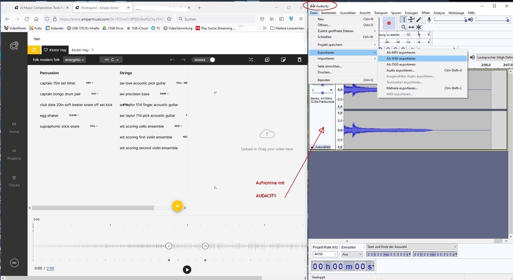513x280 pixels.
Task: Open DARK dropdown for aw precision bass
Action: pyautogui.click(x=164, y=94)
